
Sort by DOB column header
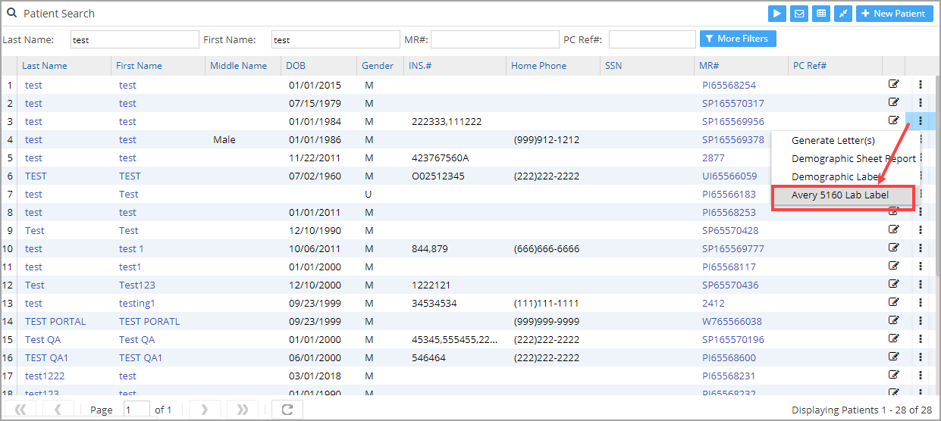pos(296,66)
